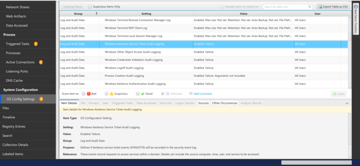360x166 pixels.
Task: Click the User column header
Action: pos(317,14)
